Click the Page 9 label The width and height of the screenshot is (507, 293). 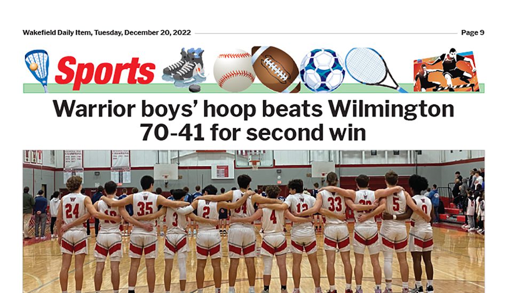point(472,32)
